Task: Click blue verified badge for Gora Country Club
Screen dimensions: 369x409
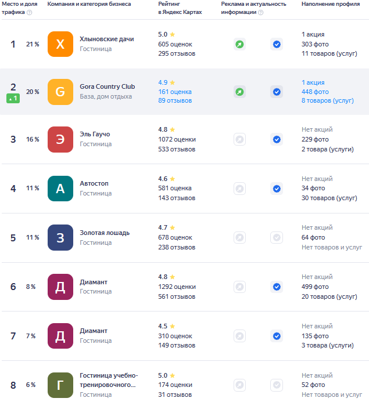Action: click(277, 92)
